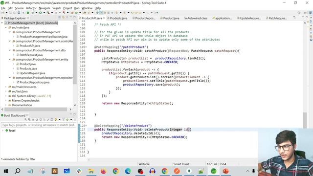Expand the src/test/java folder
The height and width of the screenshot is (176, 313).
[x=6, y=91]
